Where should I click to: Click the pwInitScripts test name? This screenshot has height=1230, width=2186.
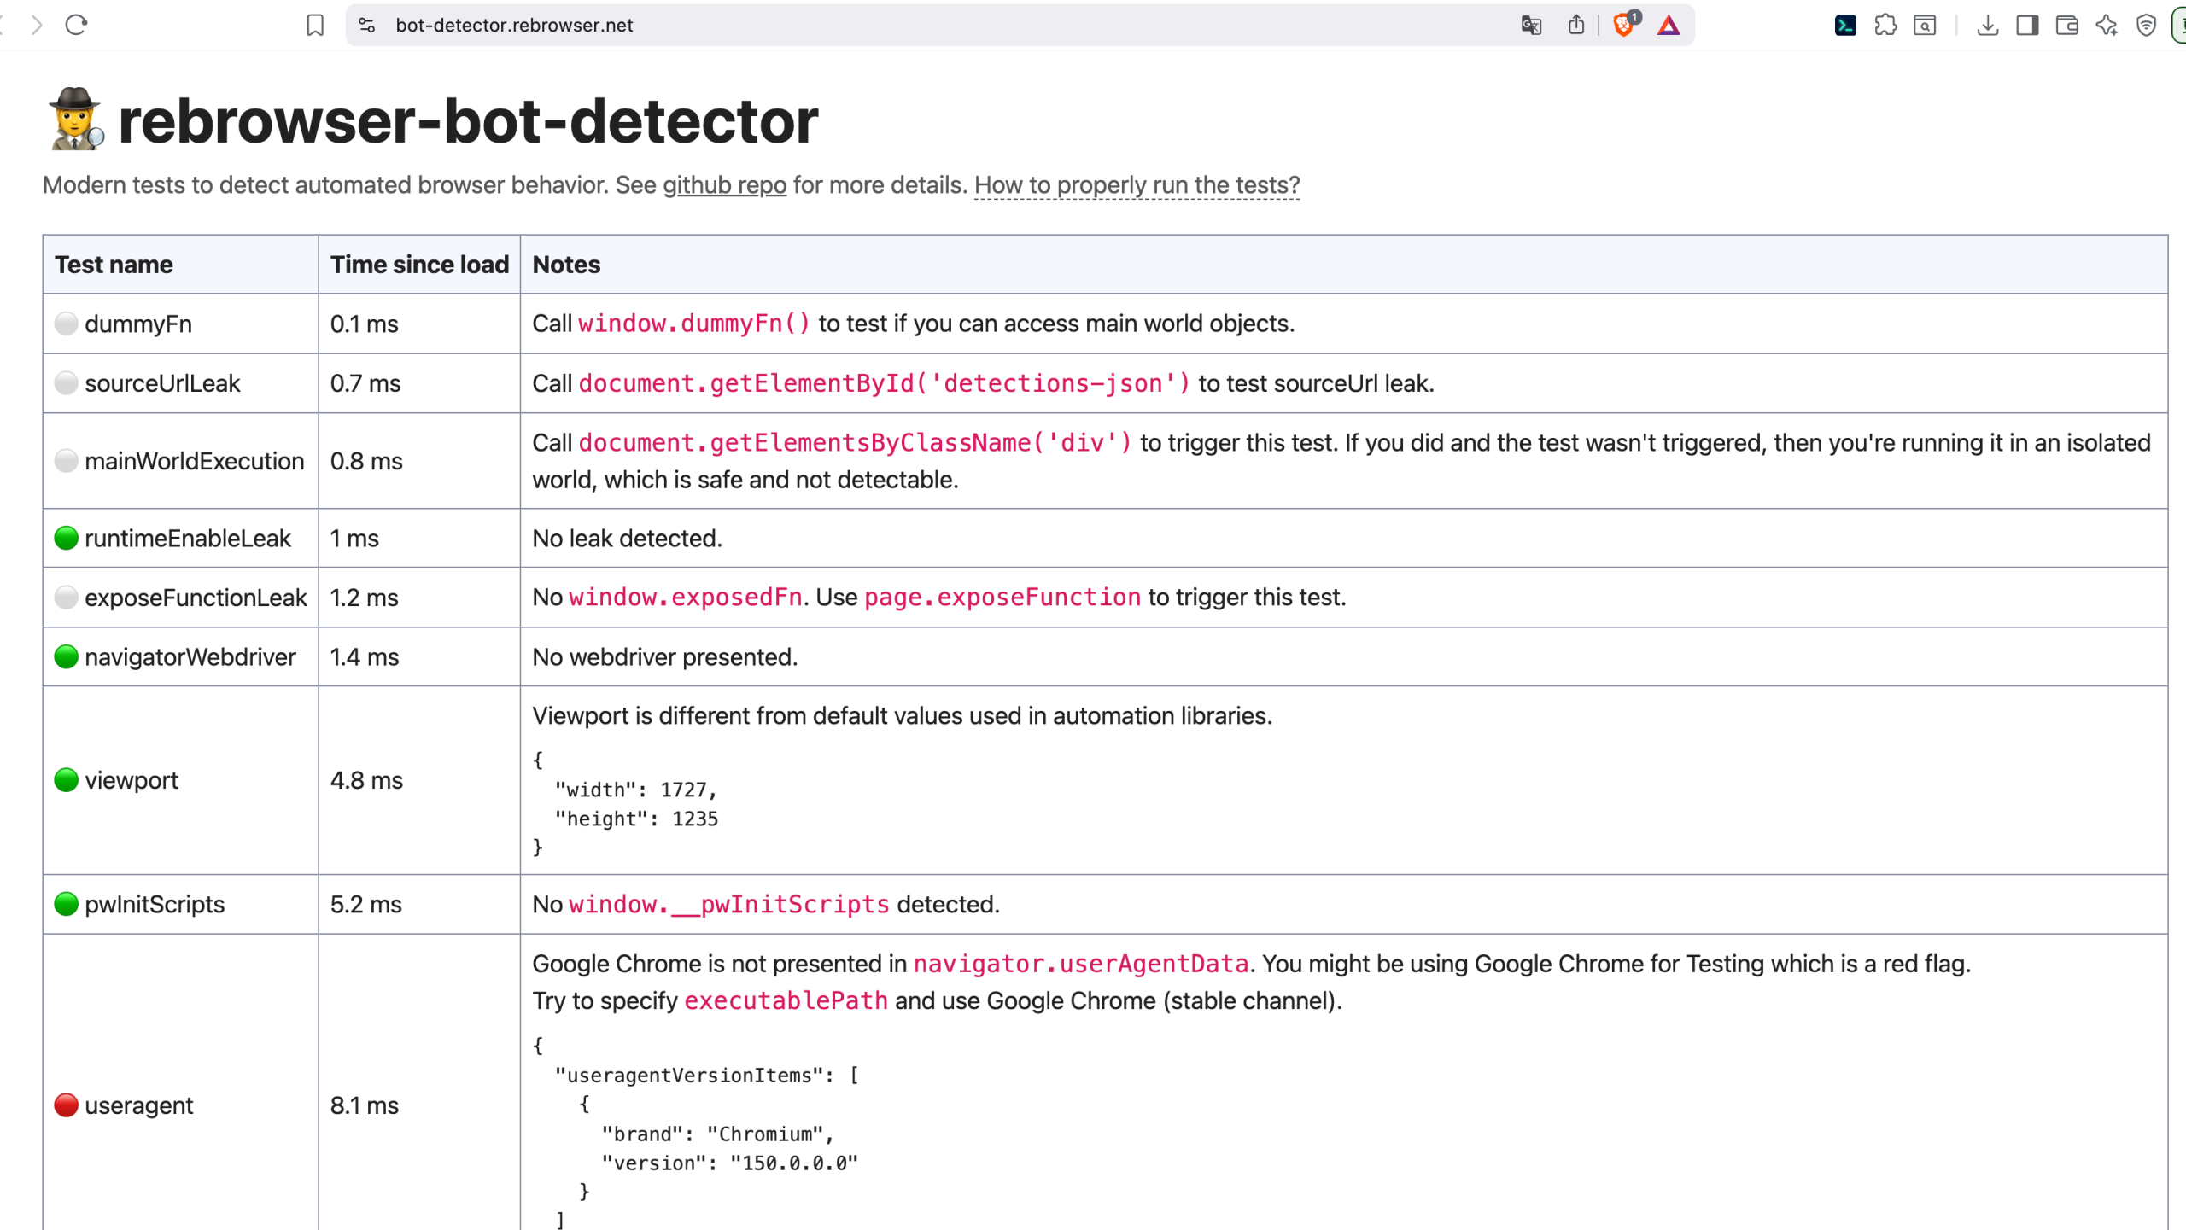click(x=155, y=905)
